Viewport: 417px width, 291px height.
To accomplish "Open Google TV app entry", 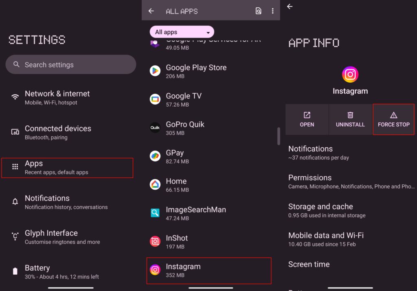I will click(211, 100).
